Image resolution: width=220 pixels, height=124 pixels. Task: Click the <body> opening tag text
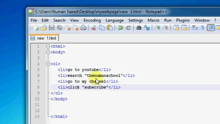pyautogui.click(x=58, y=52)
